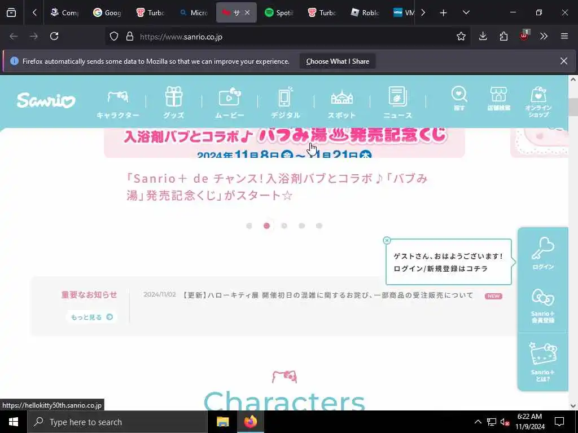Switch to the Microsoft search tab

point(193,12)
